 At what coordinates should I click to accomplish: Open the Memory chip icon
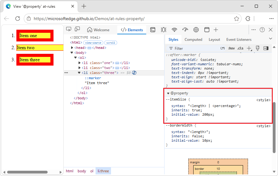tap(196, 30)
